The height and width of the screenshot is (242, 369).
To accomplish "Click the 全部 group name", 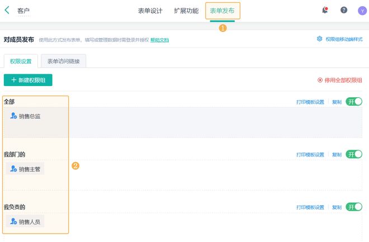I will pyautogui.click(x=9, y=102).
